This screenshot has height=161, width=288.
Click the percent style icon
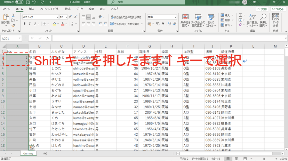tap(157, 24)
